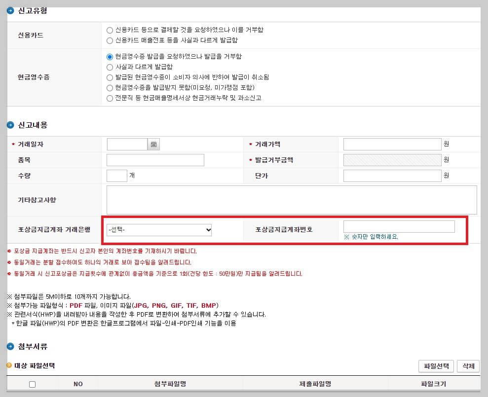Open the 포상금지급계좌 거래은행 bank dropdown

pyautogui.click(x=159, y=230)
